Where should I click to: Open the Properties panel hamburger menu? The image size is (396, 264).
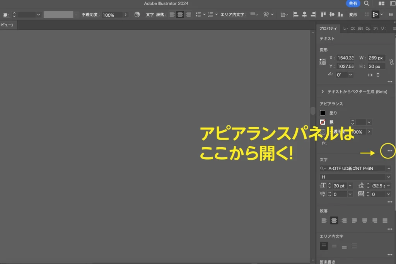tap(394, 29)
